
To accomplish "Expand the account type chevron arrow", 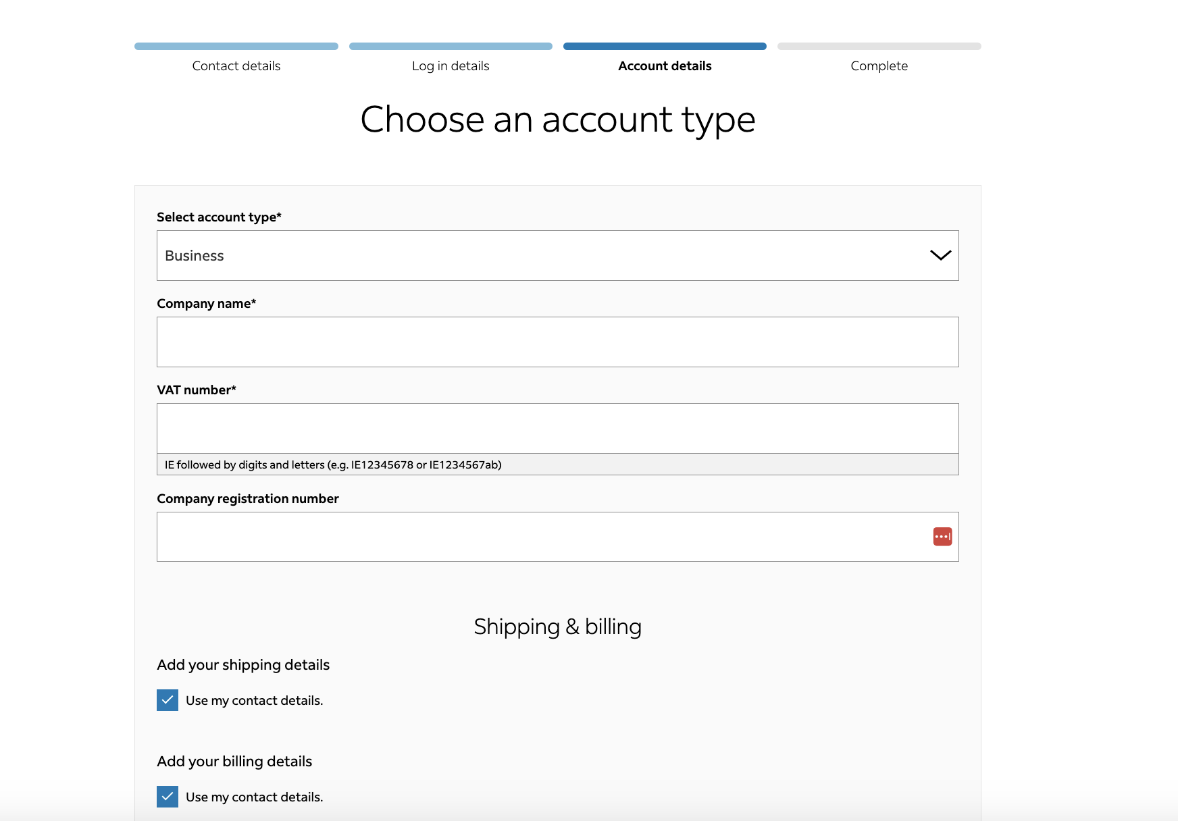I will click(x=940, y=255).
